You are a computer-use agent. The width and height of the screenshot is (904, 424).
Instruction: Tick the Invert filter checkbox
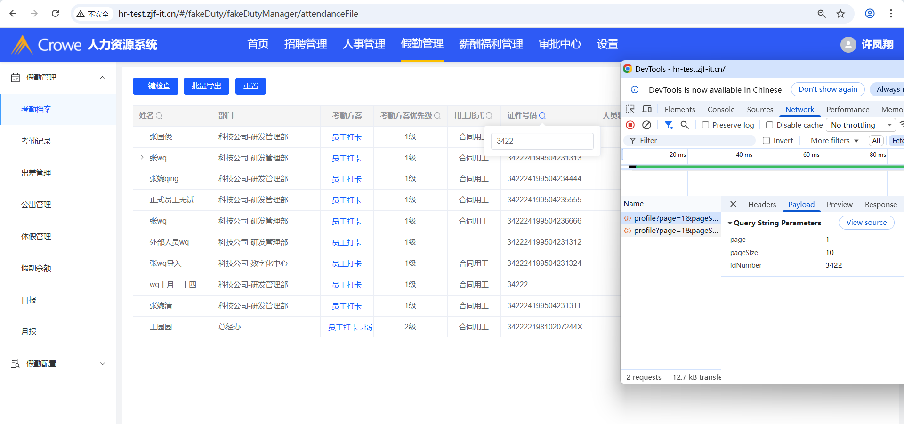(766, 140)
